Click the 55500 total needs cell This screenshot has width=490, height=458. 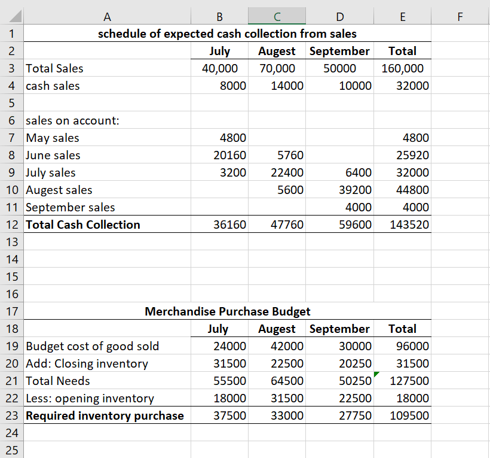219,381
